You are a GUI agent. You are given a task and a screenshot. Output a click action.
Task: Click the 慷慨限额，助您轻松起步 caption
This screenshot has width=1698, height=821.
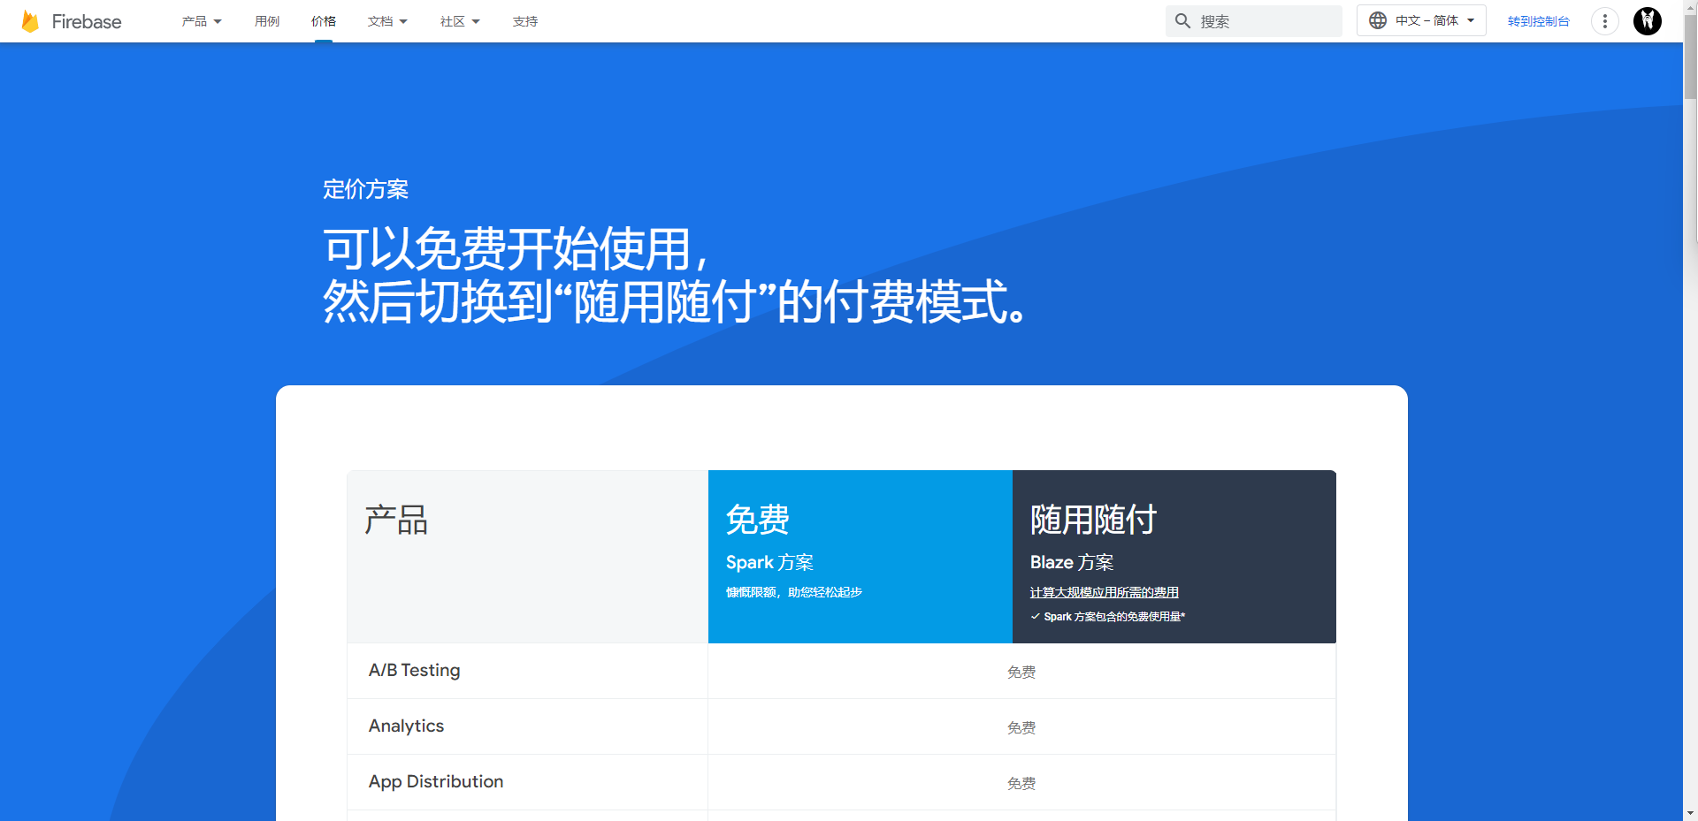click(794, 592)
